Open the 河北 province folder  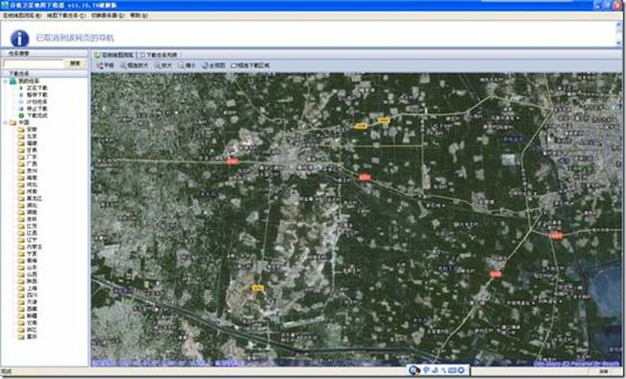[x=28, y=185]
